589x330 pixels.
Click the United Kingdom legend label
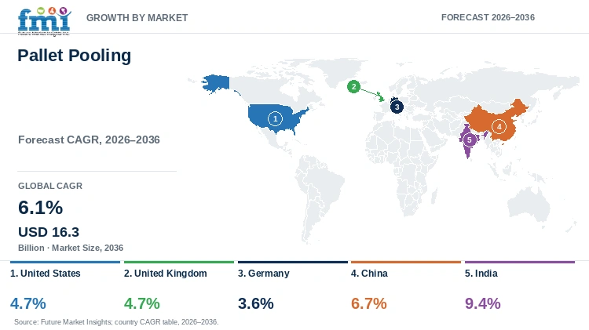point(165,274)
